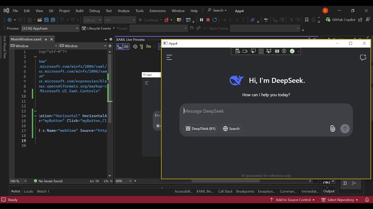Screen dimensions: 373x209
Task: Open GitHub Copilot
Action: tap(341, 20)
